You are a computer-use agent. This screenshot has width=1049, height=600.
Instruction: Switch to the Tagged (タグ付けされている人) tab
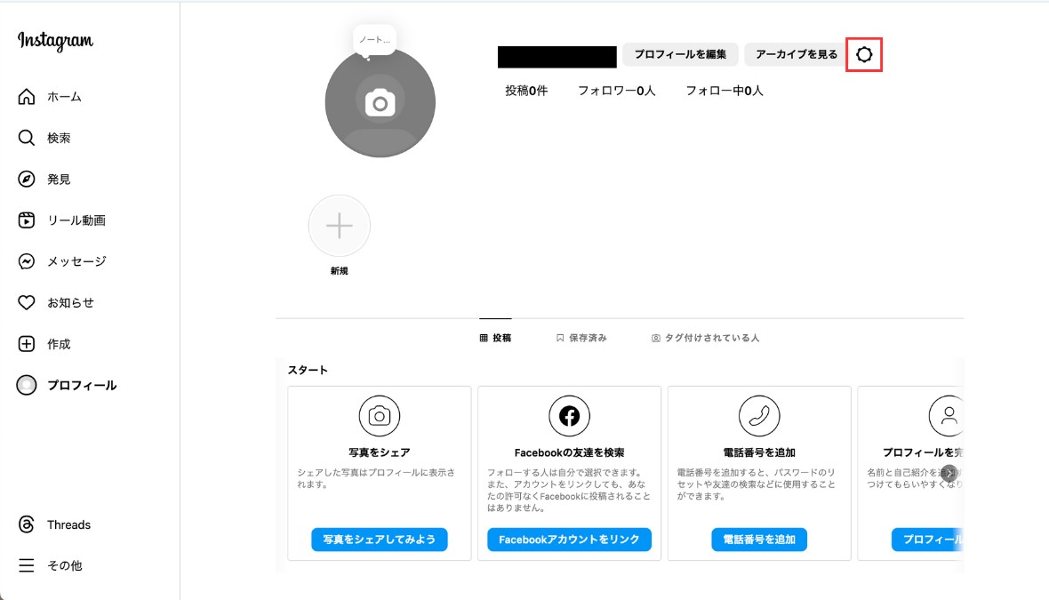click(x=706, y=338)
